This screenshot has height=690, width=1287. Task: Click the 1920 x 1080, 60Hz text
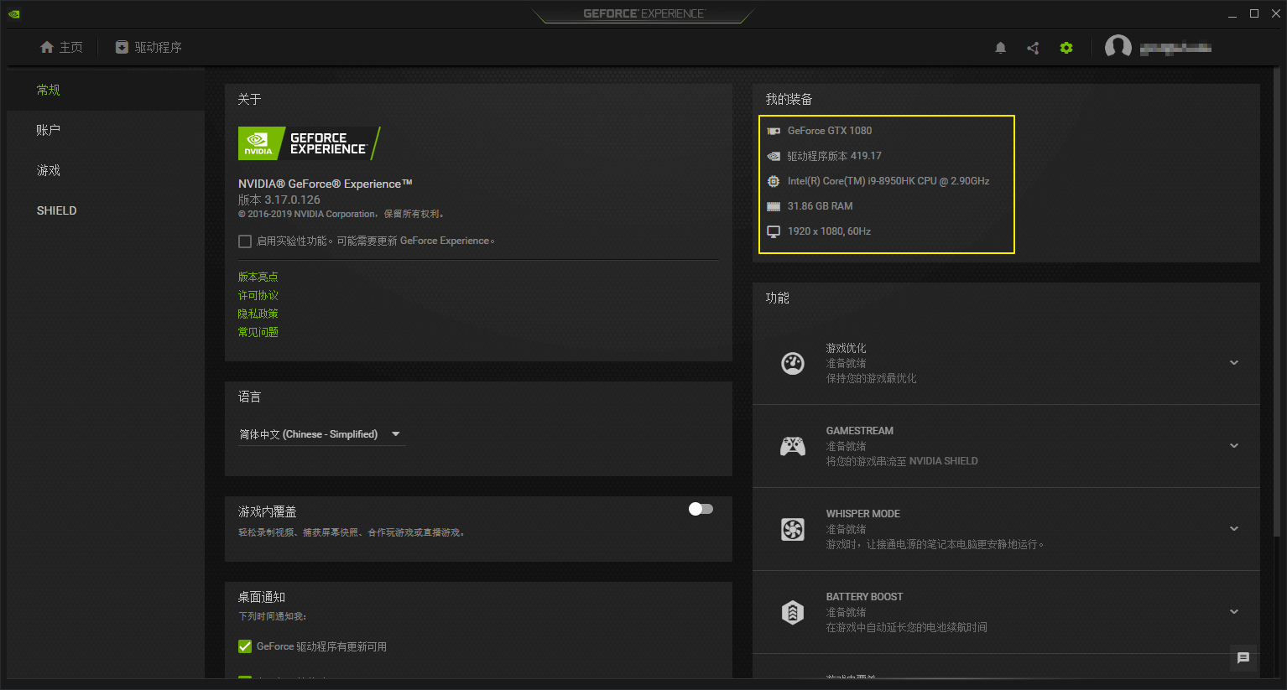click(x=829, y=231)
